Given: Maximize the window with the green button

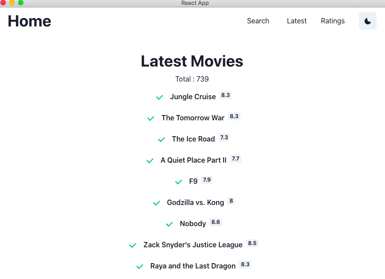Looking at the screenshot, I should 21,3.
